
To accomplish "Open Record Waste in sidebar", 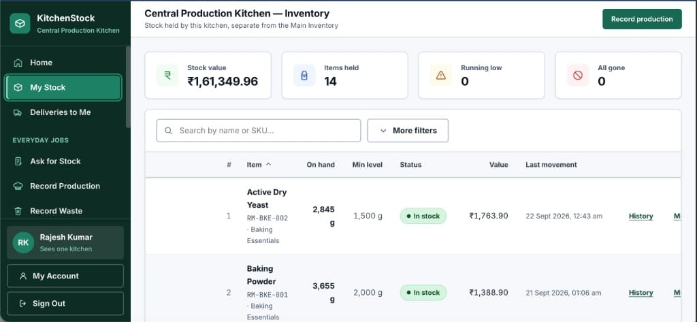I will pyautogui.click(x=63, y=211).
